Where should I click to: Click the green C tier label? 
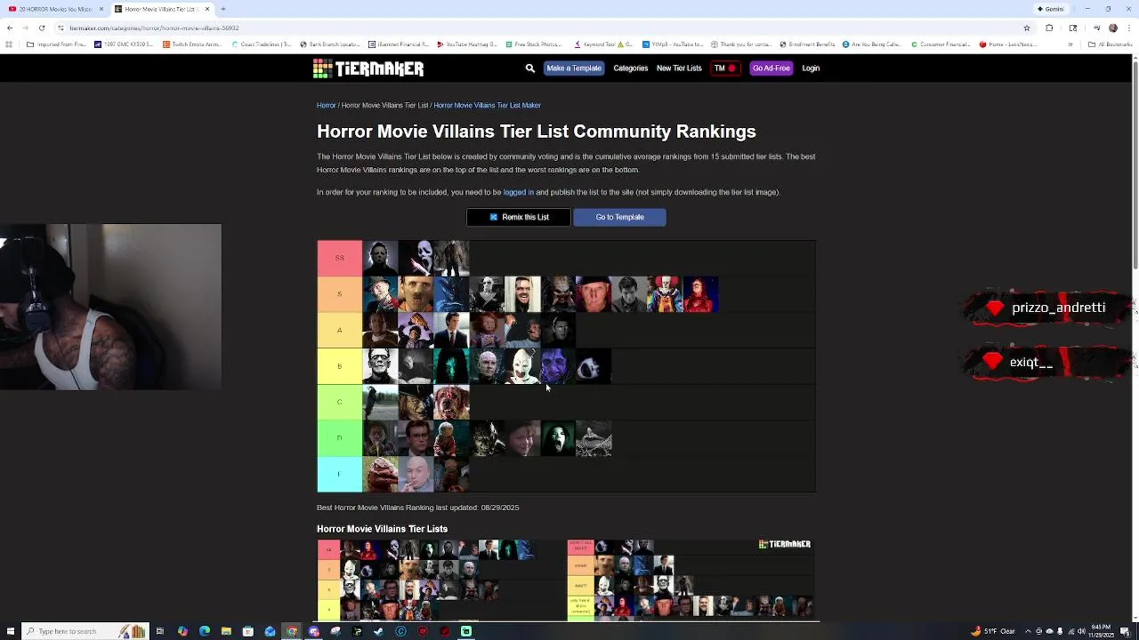pyautogui.click(x=339, y=402)
